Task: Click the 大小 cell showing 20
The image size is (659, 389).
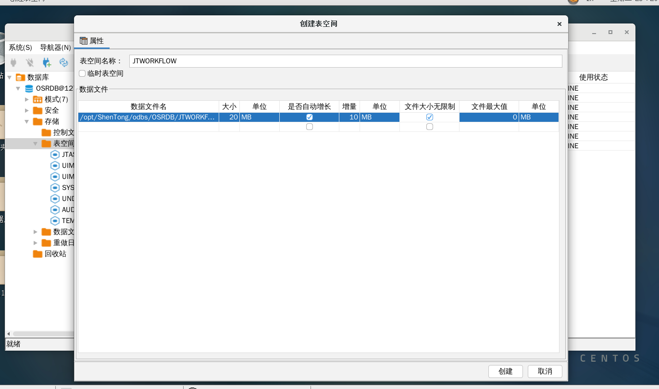Action: 229,117
